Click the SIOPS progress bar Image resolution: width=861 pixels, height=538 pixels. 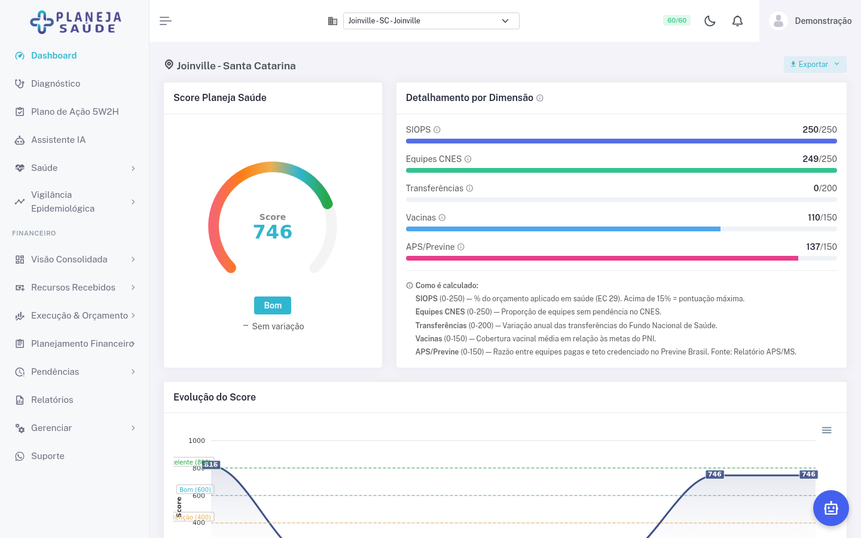[x=621, y=141]
